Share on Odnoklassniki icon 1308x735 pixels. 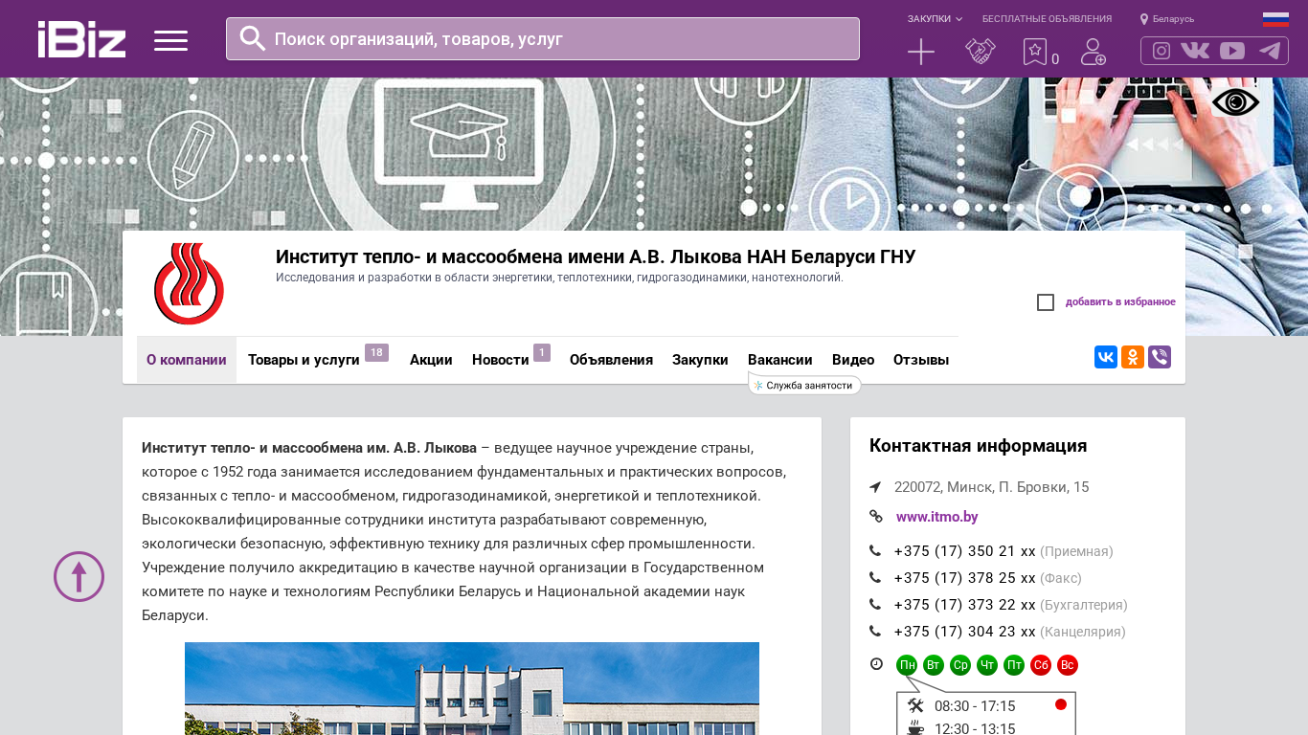(x=1133, y=357)
